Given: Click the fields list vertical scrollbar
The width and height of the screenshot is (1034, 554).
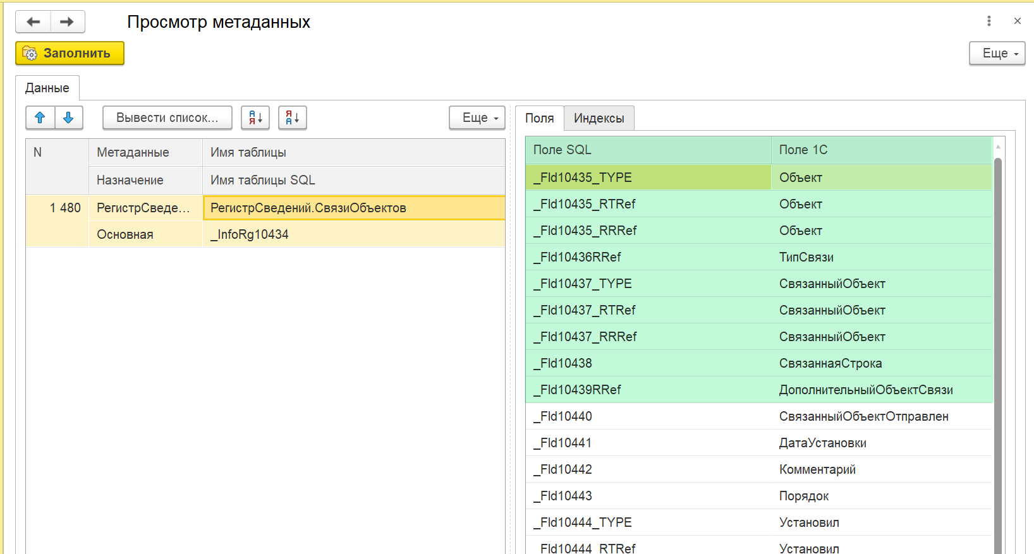Looking at the screenshot, I should tap(998, 354).
